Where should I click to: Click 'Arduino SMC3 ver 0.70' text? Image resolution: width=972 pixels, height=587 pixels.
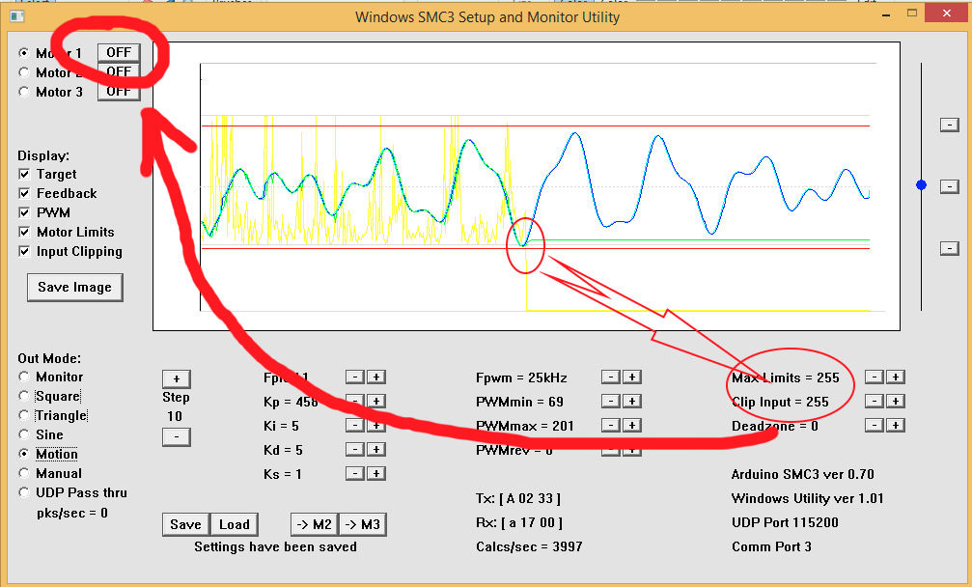coord(803,474)
